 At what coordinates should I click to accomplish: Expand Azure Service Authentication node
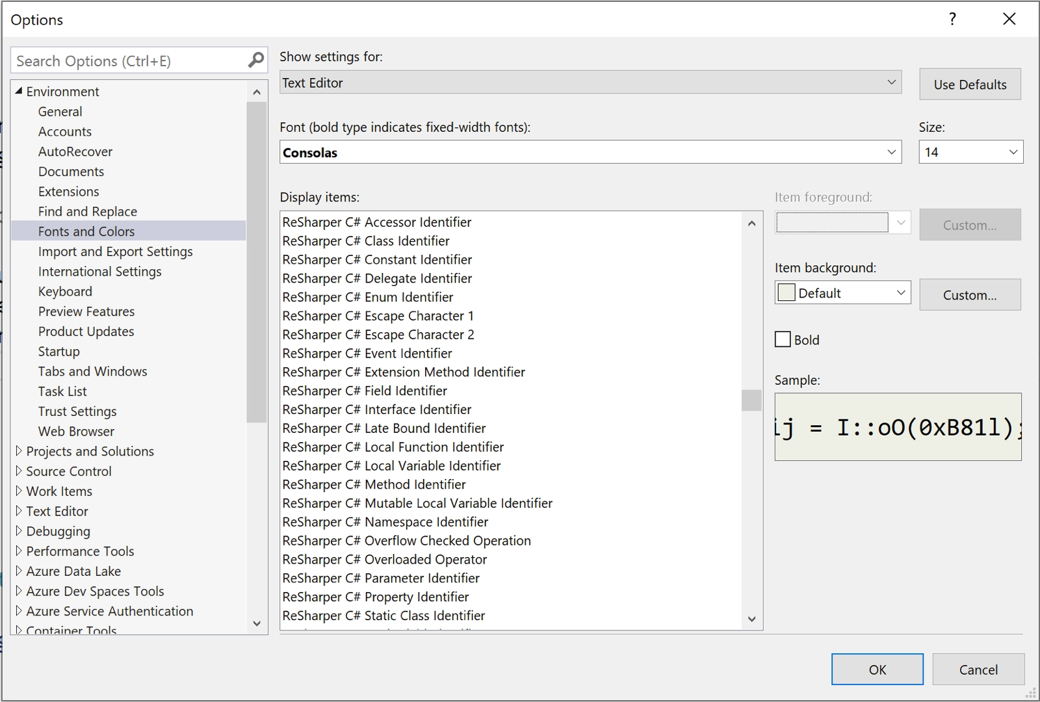(x=19, y=610)
